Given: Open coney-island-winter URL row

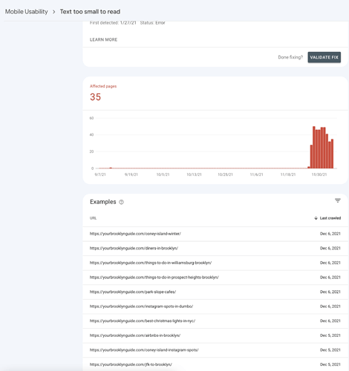Looking at the screenshot, I should 215,234.
